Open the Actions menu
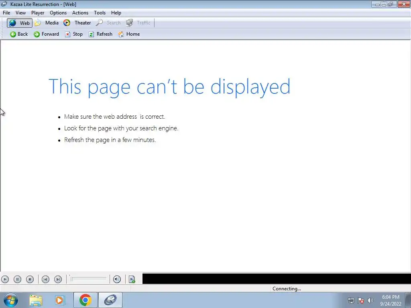 [x=80, y=13]
